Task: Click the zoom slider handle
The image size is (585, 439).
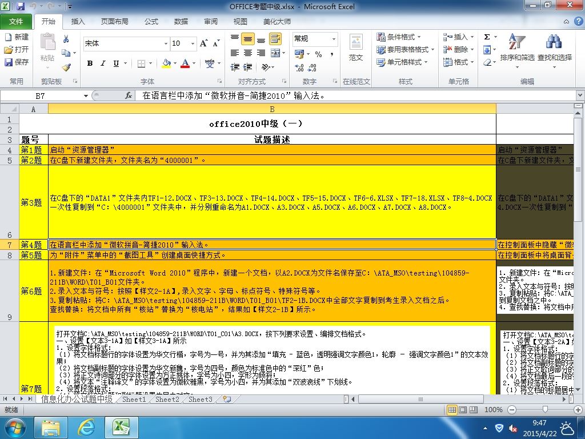Action: coord(544,409)
